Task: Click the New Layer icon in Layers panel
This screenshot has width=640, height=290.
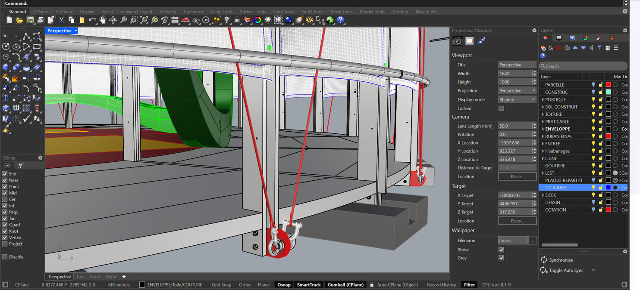Action: pos(543,48)
